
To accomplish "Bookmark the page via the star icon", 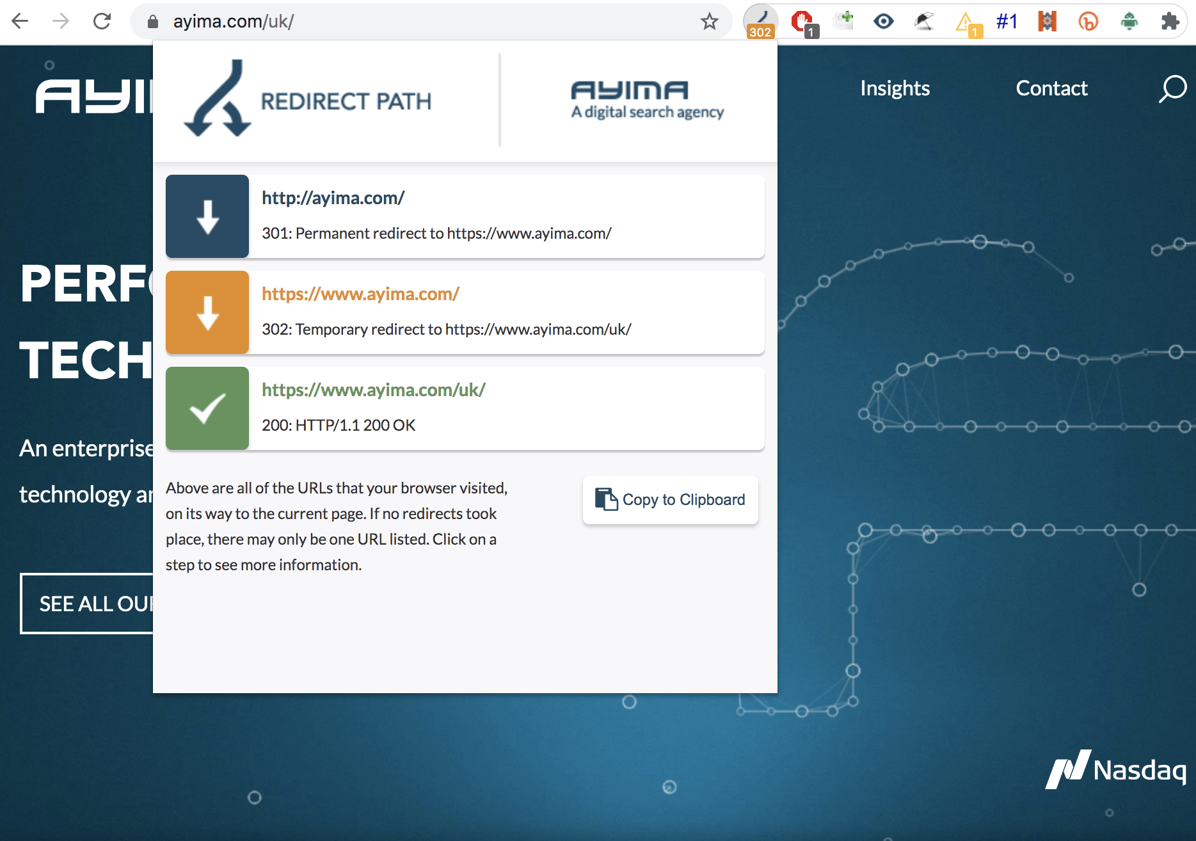I will coord(710,21).
